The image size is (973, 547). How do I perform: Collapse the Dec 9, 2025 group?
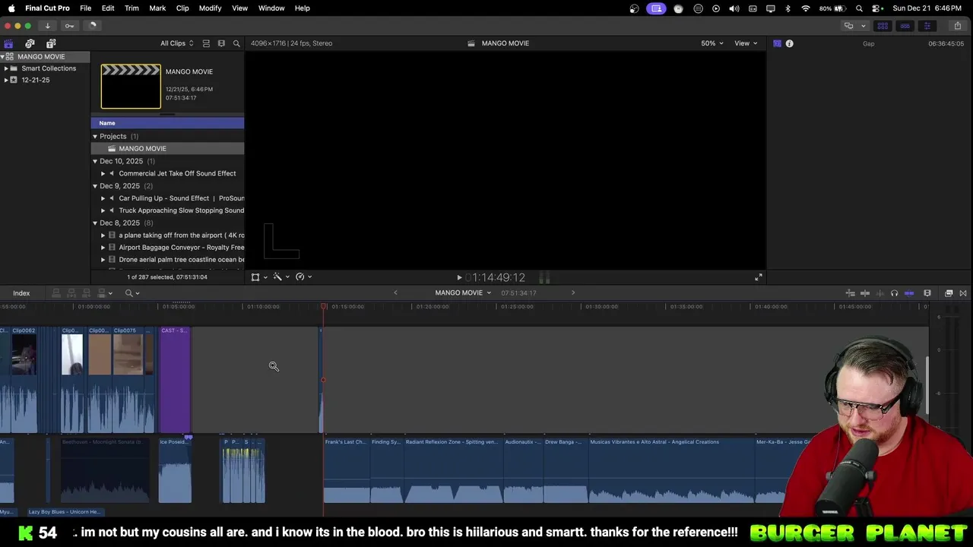[x=95, y=186]
